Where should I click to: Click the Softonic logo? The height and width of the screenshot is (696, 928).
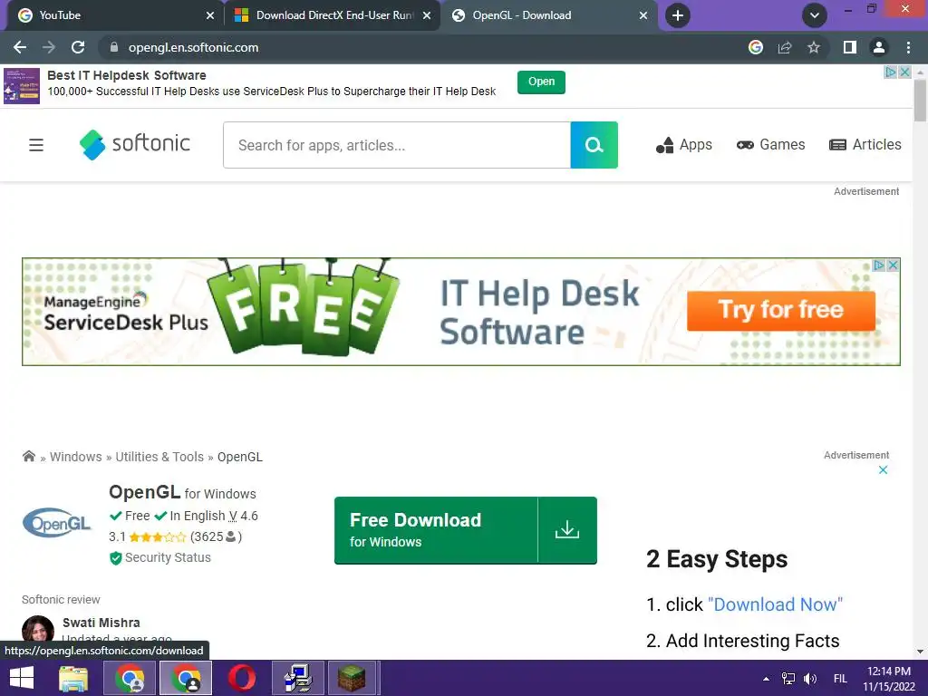[135, 144]
